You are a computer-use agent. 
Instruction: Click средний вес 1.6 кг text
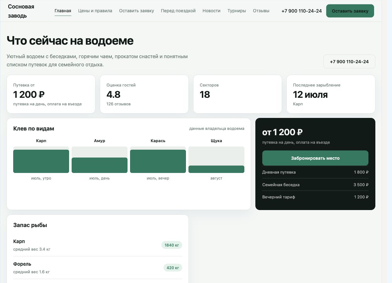click(x=31, y=272)
